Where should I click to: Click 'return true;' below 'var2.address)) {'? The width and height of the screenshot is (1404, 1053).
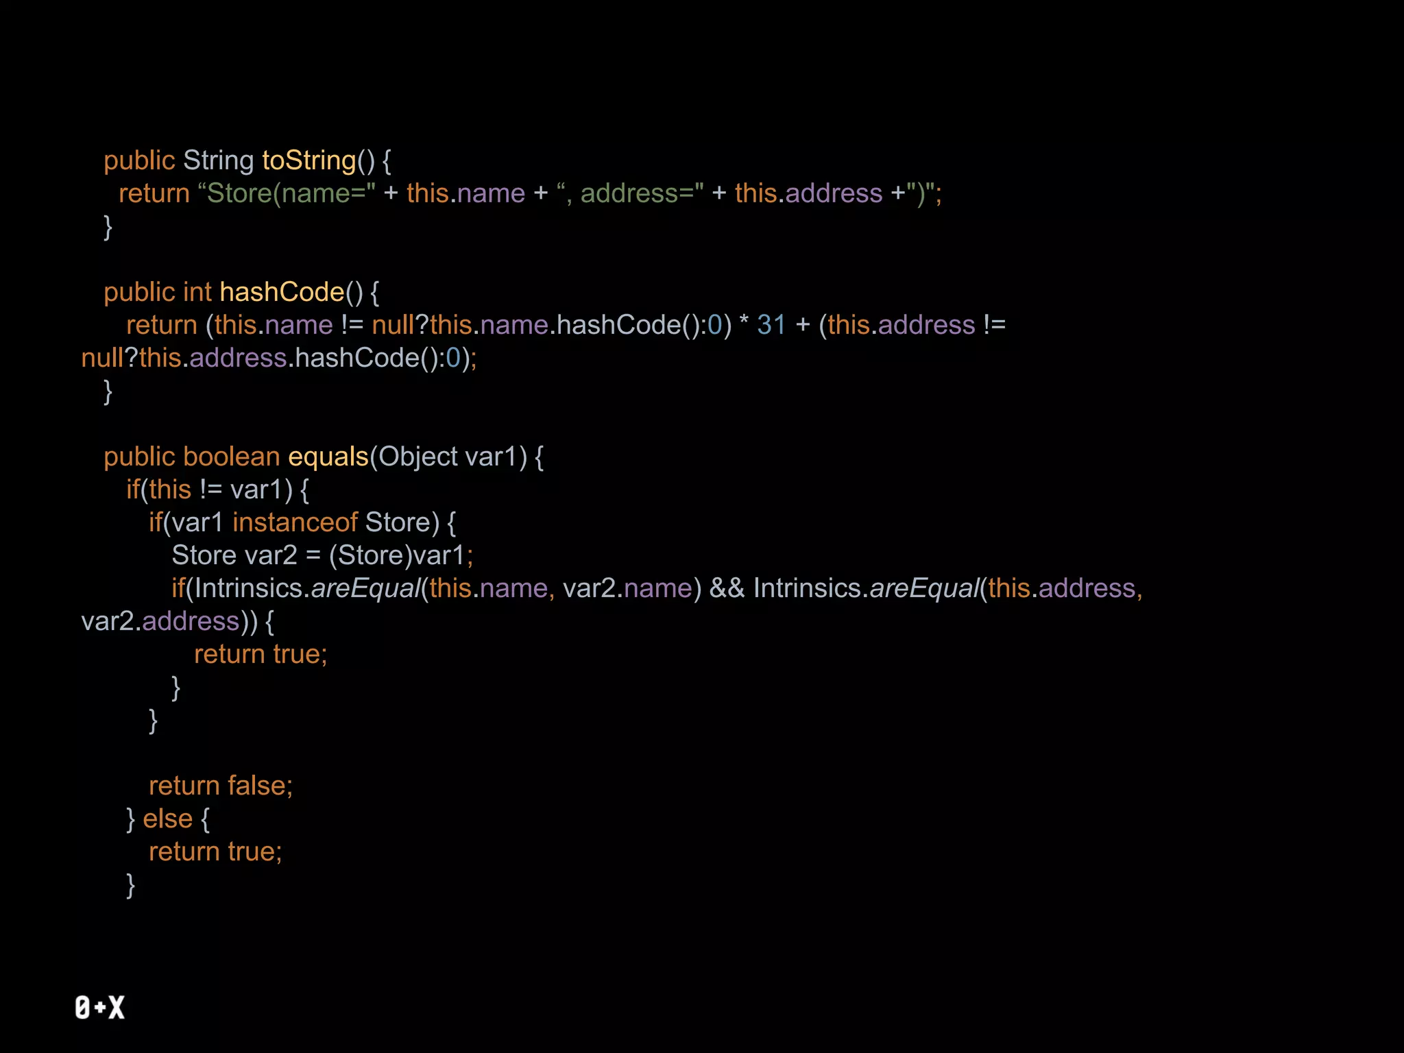(261, 655)
